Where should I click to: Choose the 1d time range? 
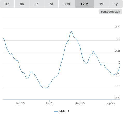pyautogui.click(x=37, y=4)
